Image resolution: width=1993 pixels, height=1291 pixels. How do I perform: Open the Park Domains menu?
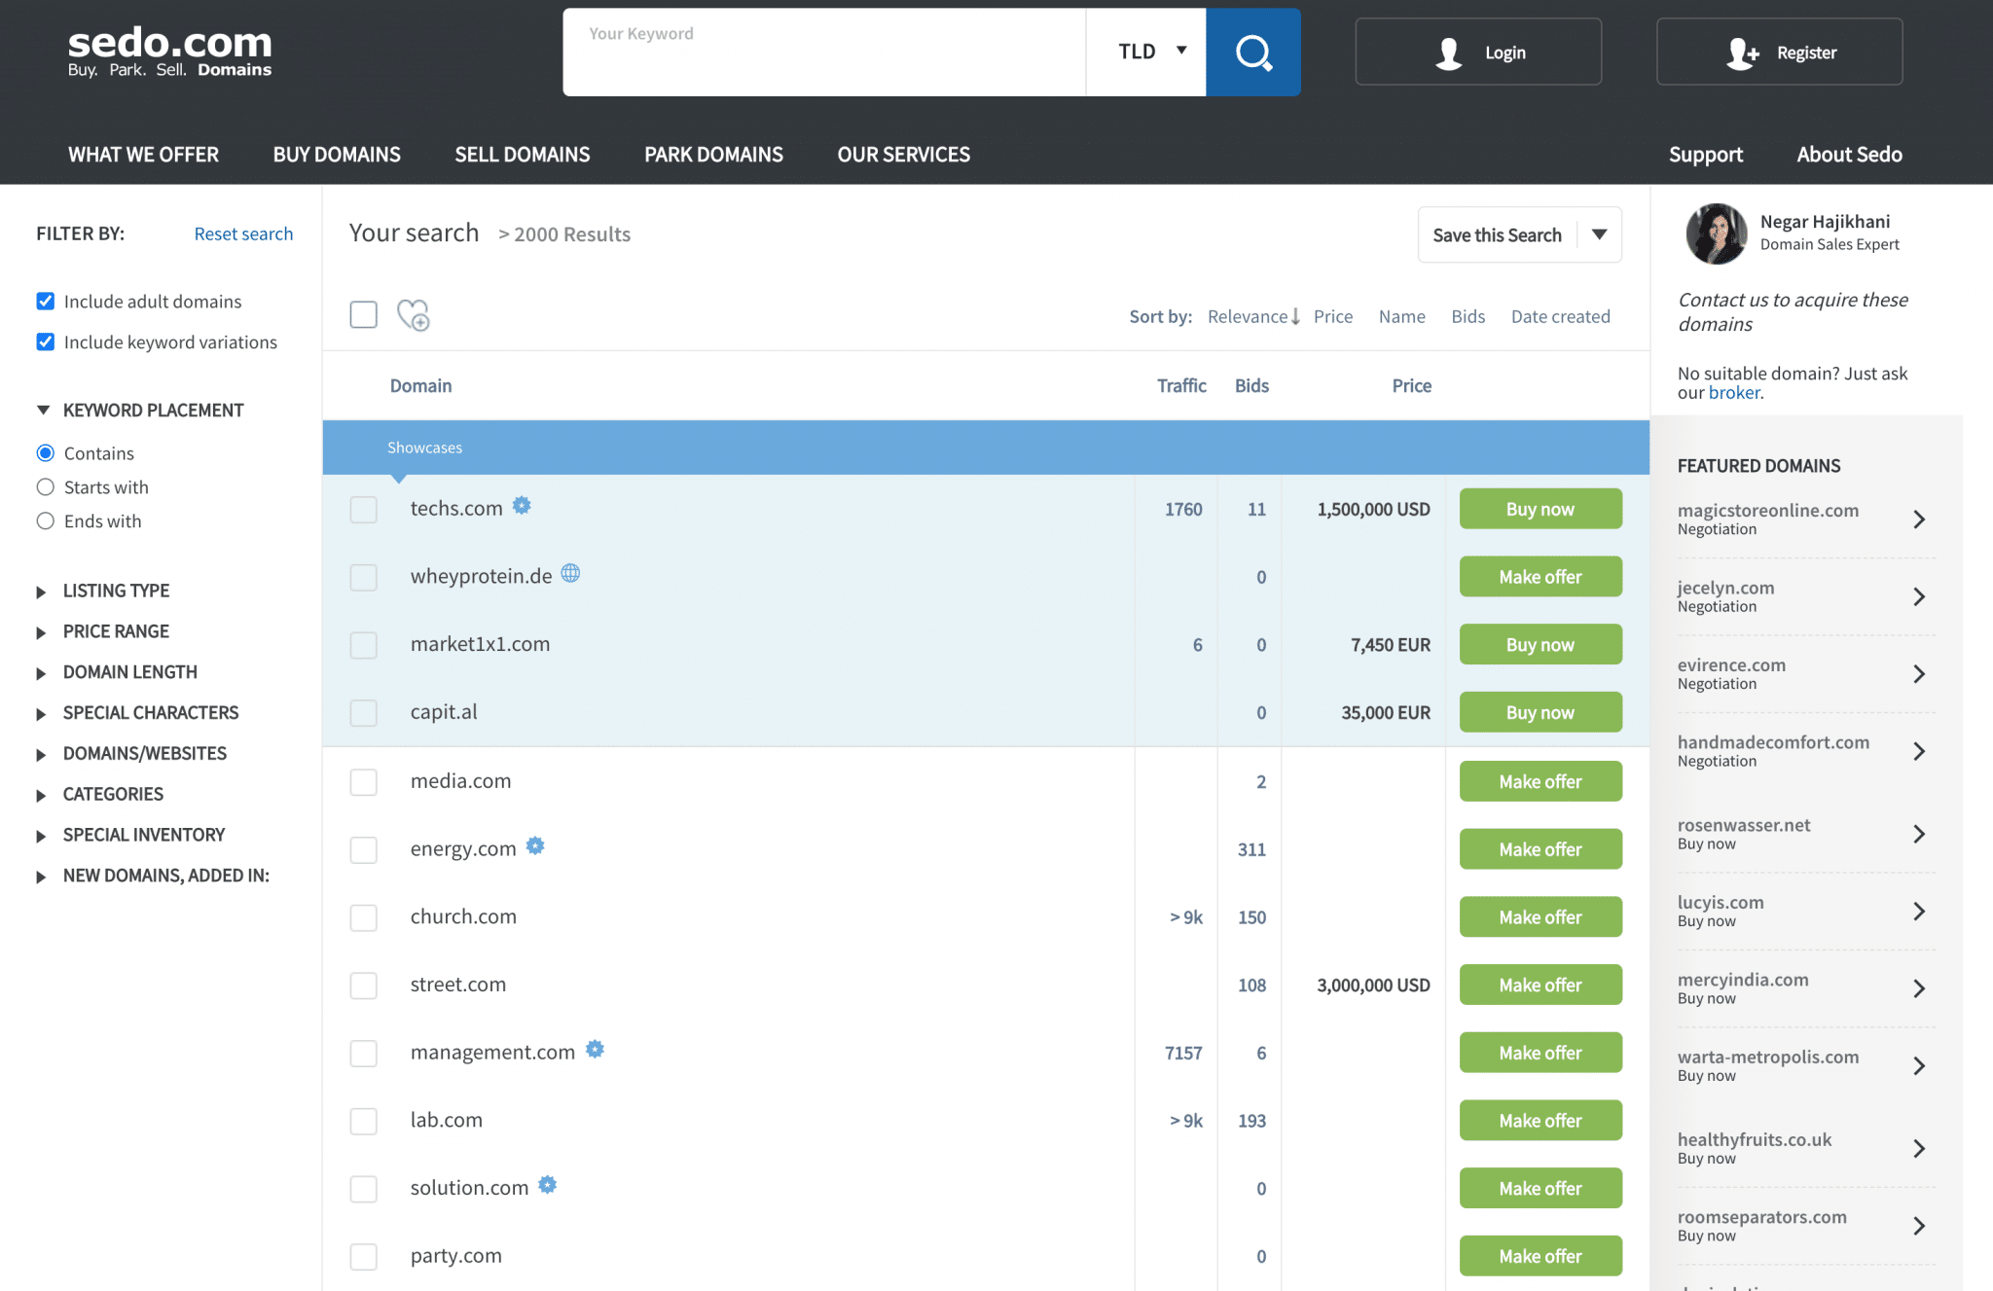coord(713,155)
